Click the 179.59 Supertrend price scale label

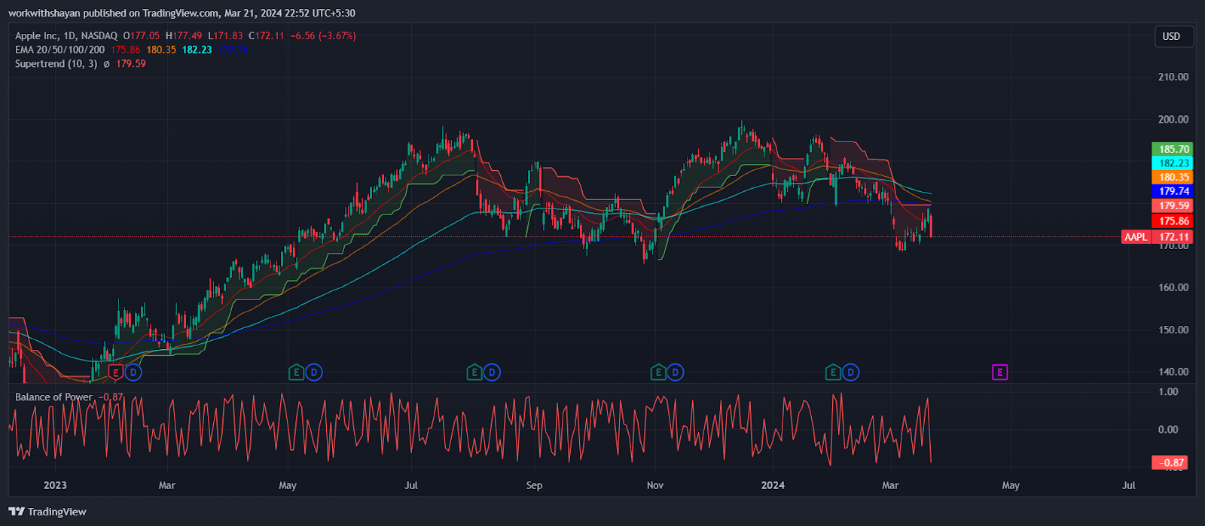[1173, 205]
